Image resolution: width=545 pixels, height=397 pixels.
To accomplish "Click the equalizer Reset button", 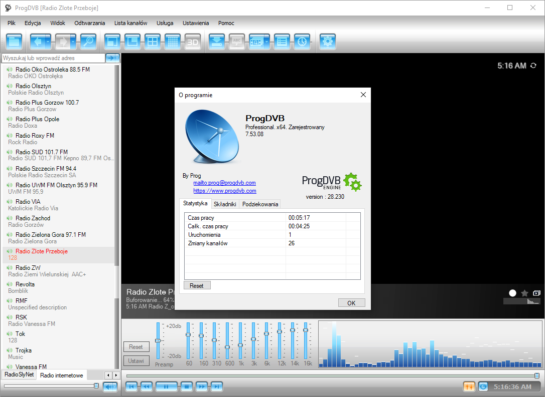I will tap(136, 347).
